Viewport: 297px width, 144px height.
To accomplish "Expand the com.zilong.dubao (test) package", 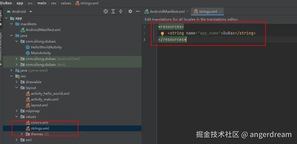I will 17,65.
